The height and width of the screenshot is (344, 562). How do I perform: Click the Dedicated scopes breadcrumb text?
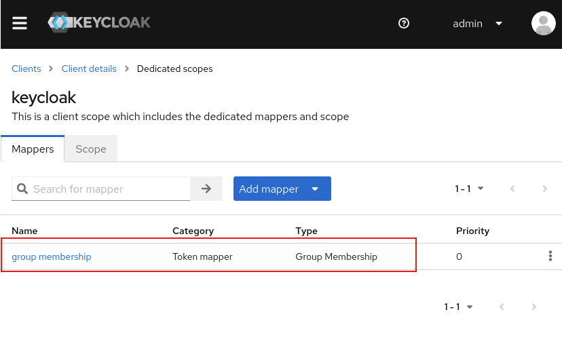click(175, 69)
